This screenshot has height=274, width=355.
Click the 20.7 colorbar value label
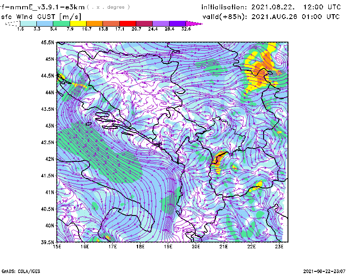click(136, 29)
